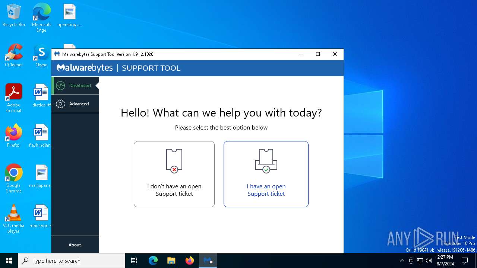
Task: Minimize the Support Tool window
Action: point(301,54)
